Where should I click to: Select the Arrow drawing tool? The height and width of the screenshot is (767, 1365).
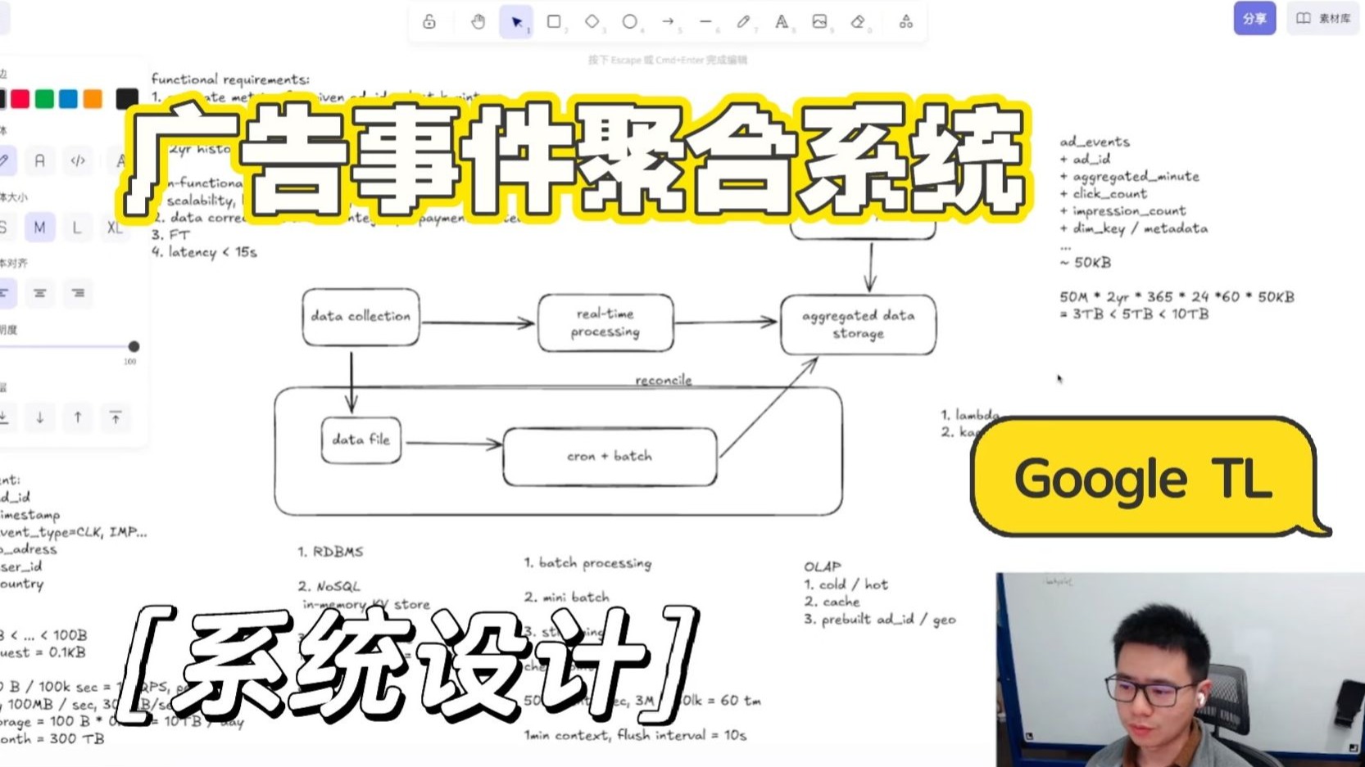click(668, 22)
